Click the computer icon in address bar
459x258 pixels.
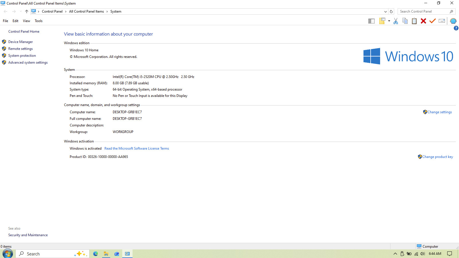coord(34,11)
